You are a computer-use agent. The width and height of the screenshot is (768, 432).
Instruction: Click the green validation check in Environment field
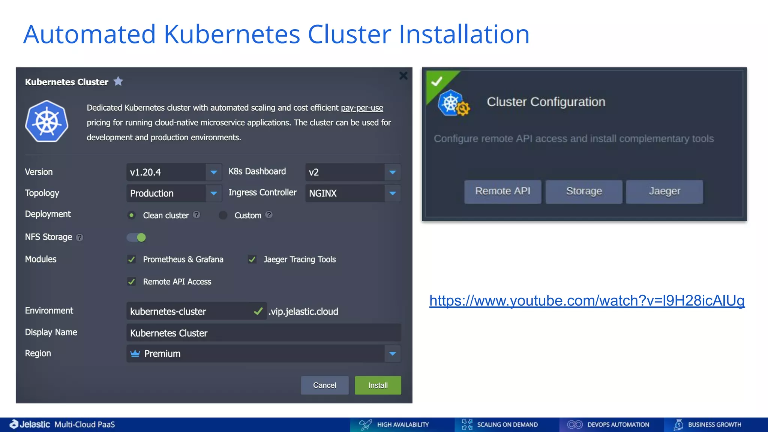[x=258, y=311]
